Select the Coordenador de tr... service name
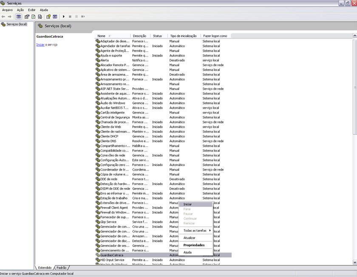This screenshot has height=277, width=357. tap(114, 170)
